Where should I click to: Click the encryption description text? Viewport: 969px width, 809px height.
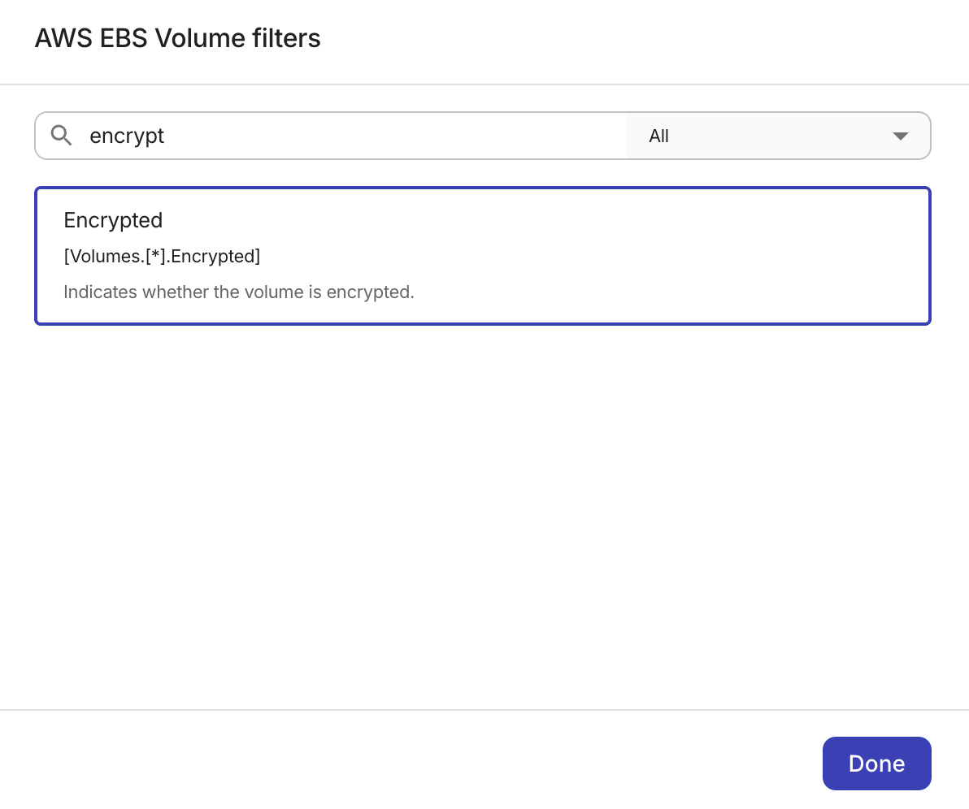(x=238, y=292)
